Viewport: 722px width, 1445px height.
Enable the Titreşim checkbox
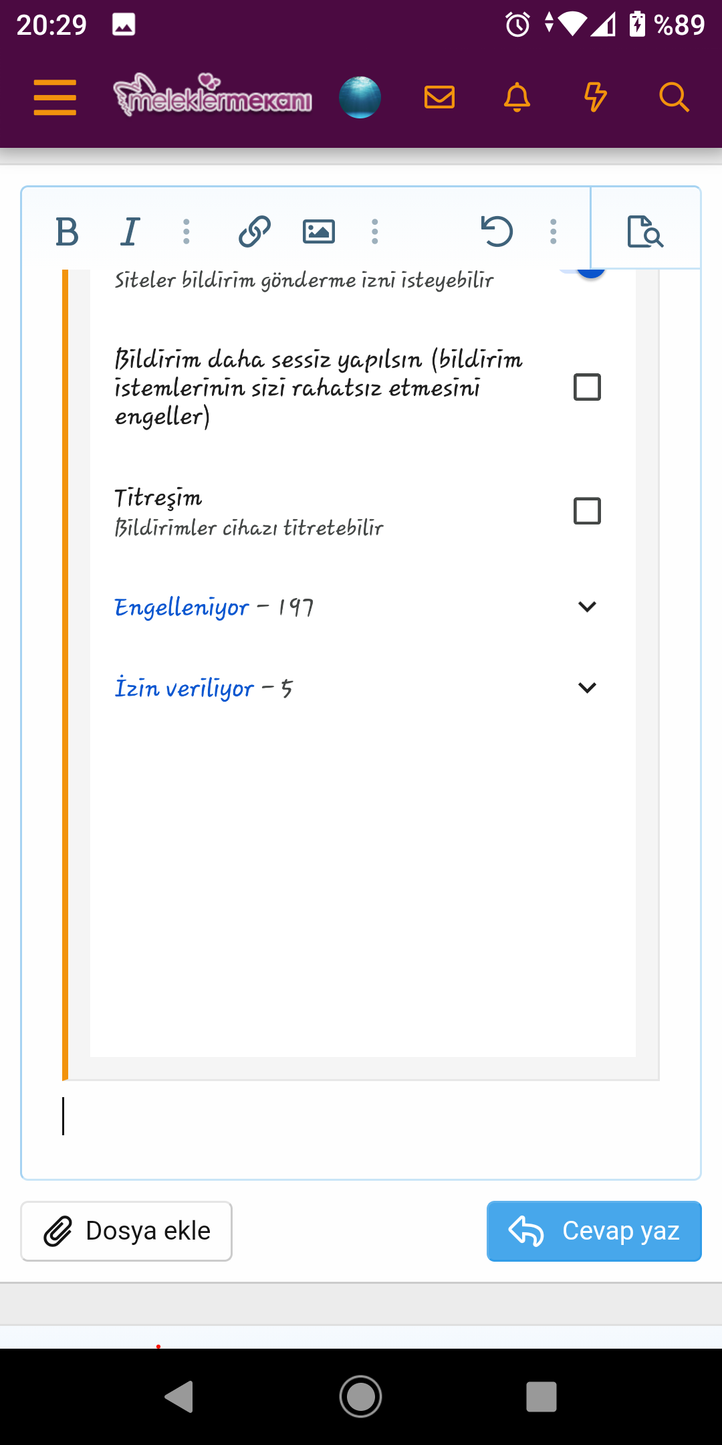click(x=587, y=511)
